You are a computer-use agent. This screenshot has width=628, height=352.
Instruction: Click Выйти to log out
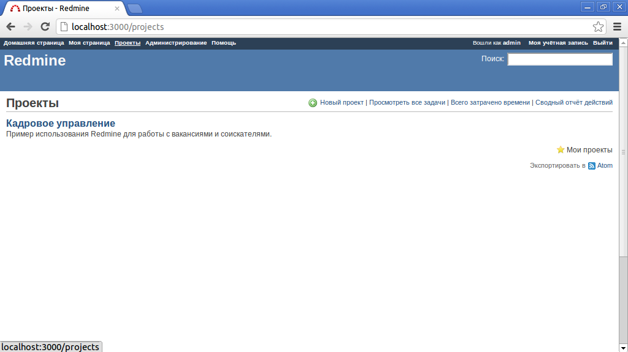pyautogui.click(x=602, y=43)
